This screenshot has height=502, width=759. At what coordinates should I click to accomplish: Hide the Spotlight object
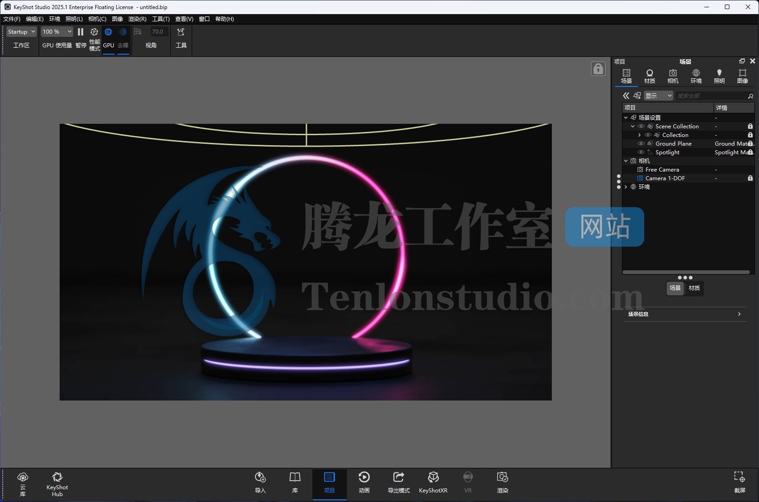pyautogui.click(x=641, y=152)
